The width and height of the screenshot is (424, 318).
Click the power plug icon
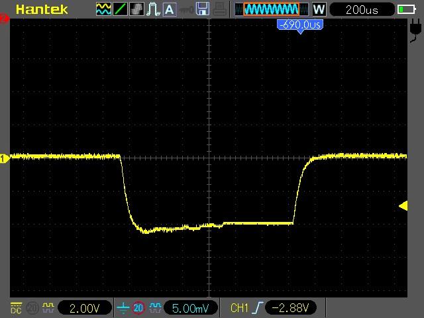(x=415, y=30)
